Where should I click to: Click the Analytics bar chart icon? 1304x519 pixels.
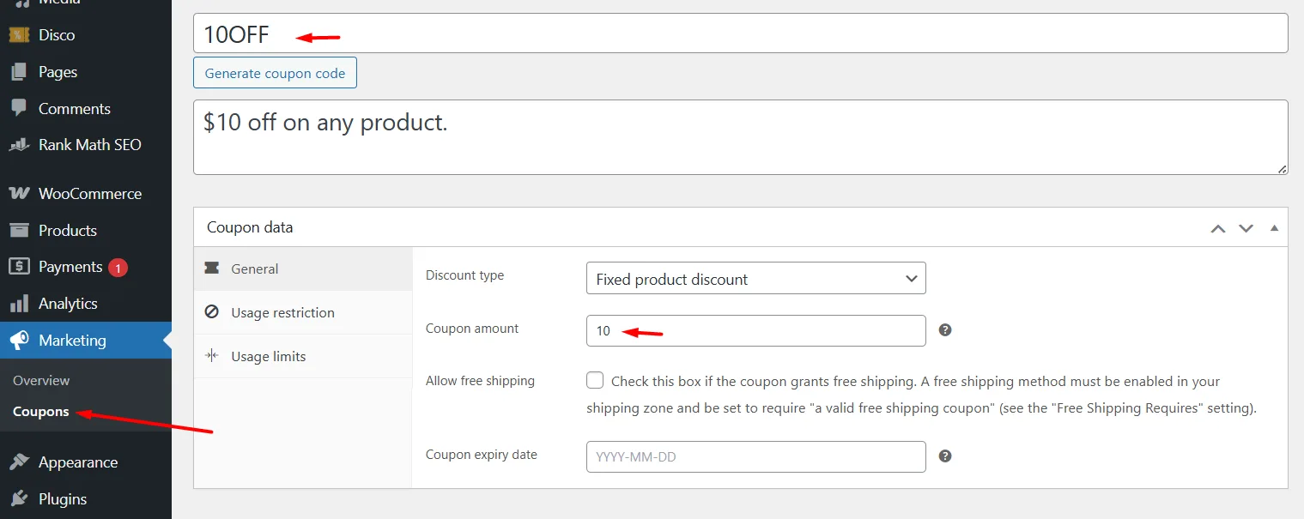click(x=19, y=304)
